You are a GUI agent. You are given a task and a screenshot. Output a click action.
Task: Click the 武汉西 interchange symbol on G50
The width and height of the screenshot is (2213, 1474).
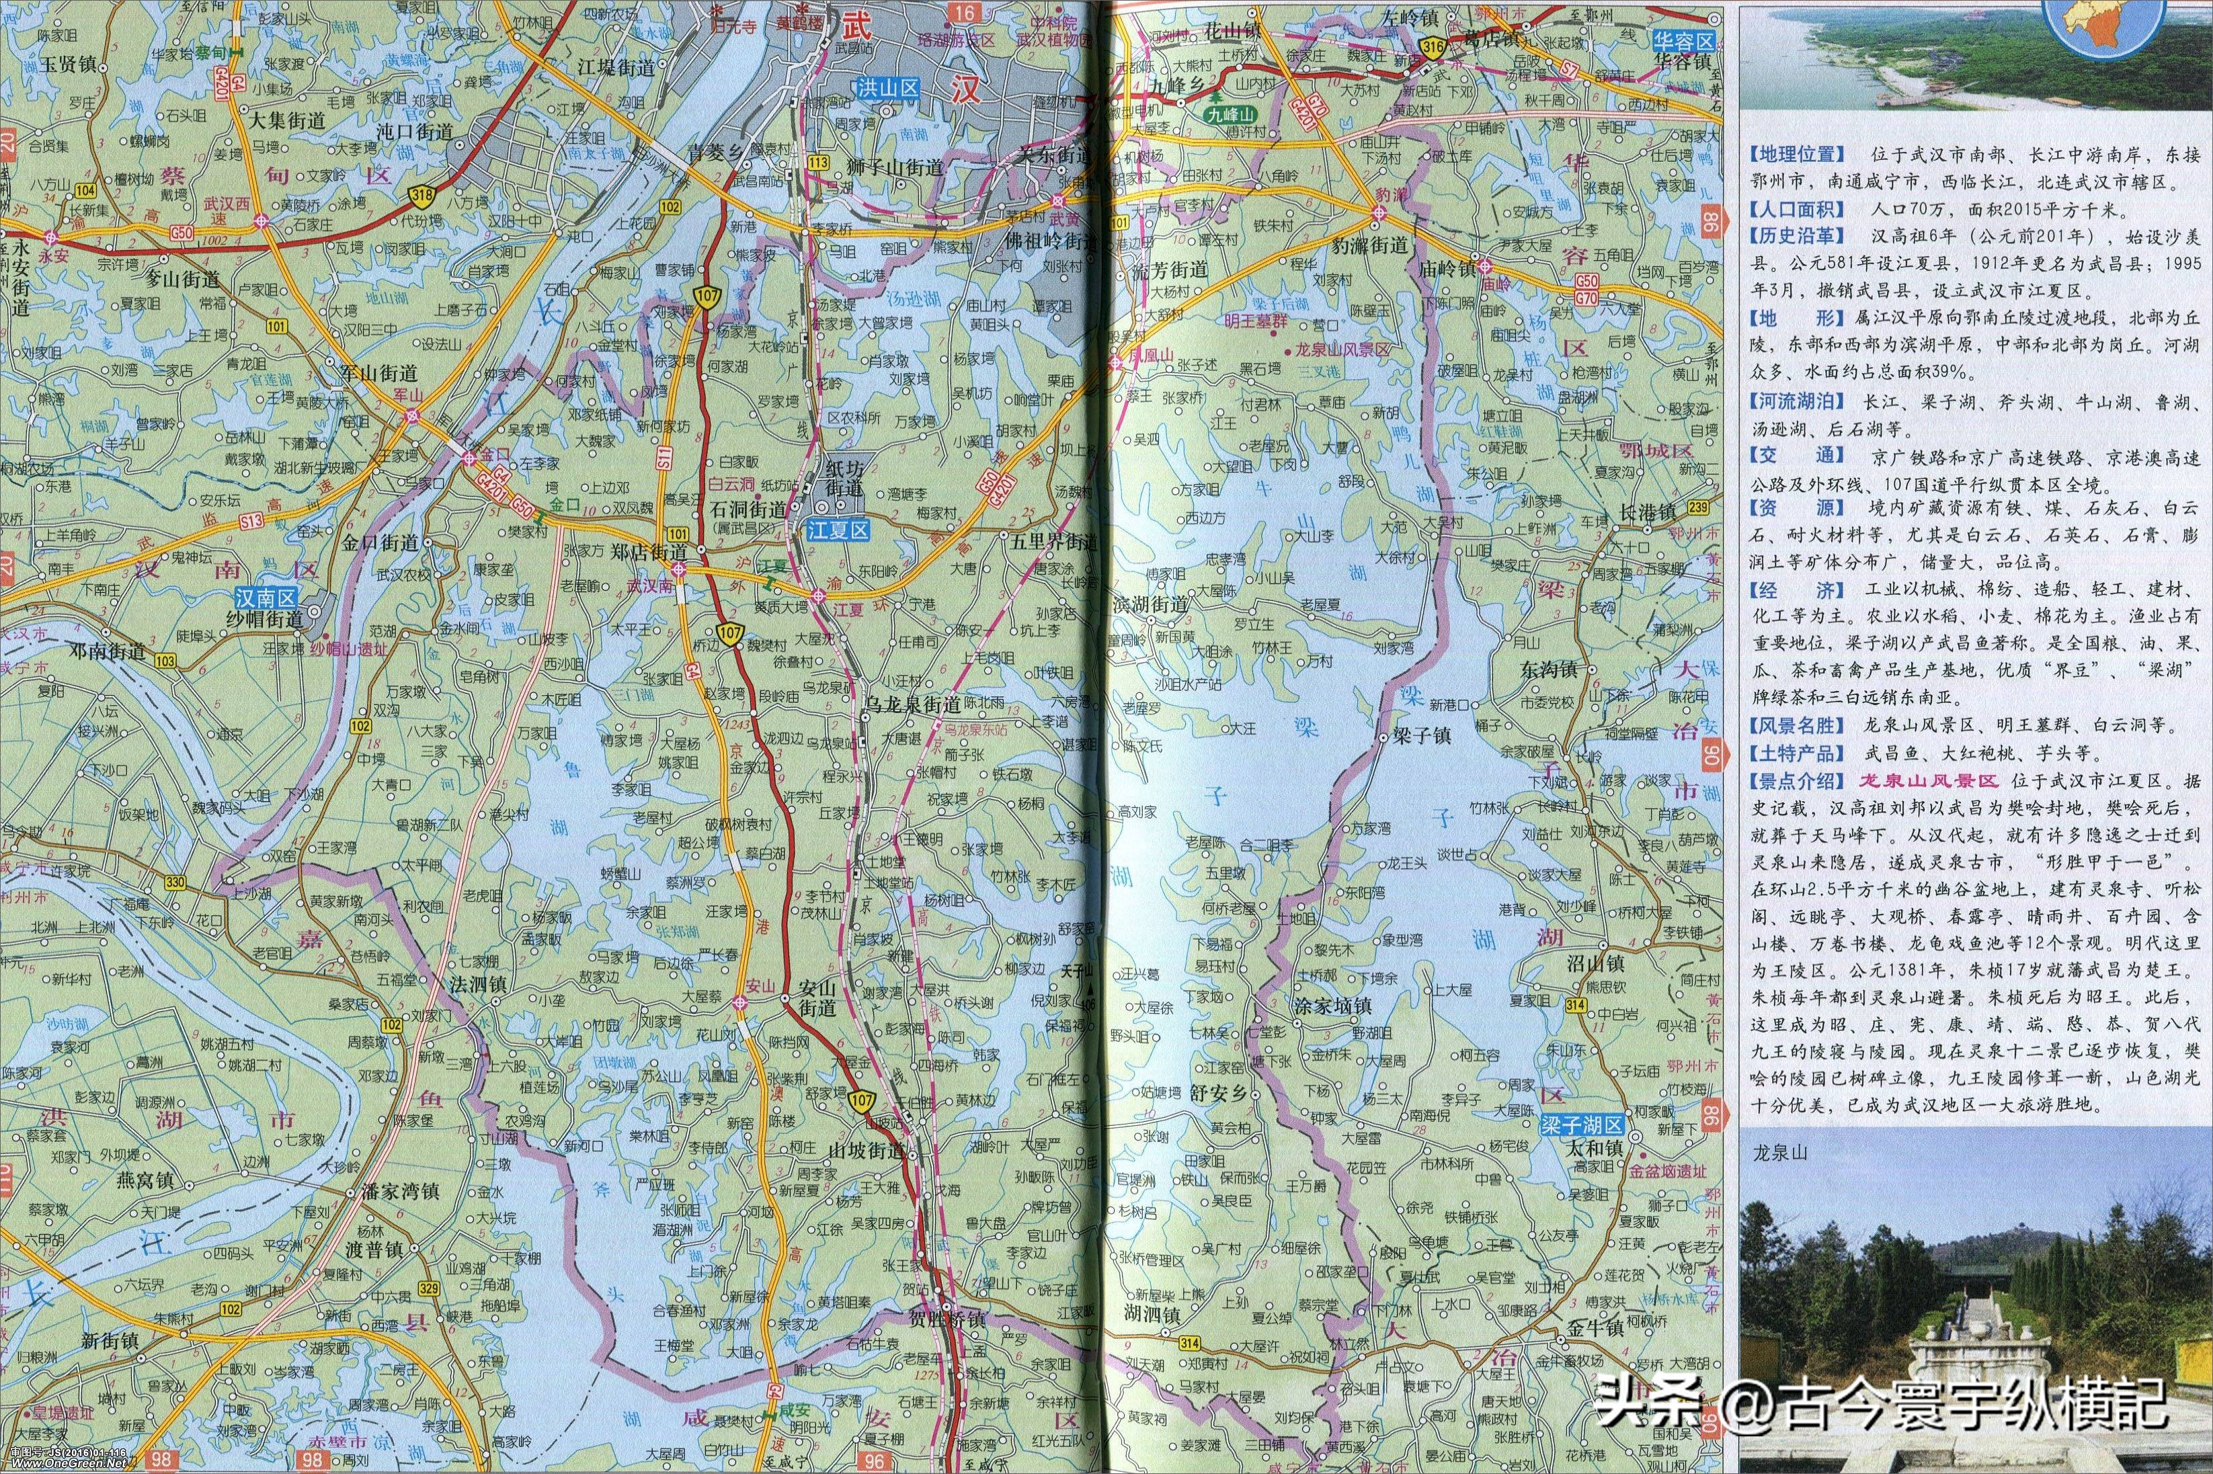pos(261,220)
